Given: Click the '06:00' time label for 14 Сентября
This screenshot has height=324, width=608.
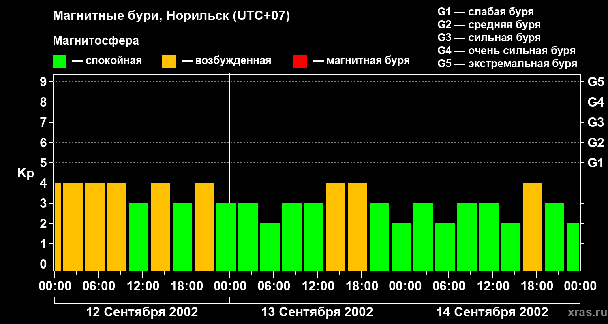Looking at the screenshot, I should point(449,286).
